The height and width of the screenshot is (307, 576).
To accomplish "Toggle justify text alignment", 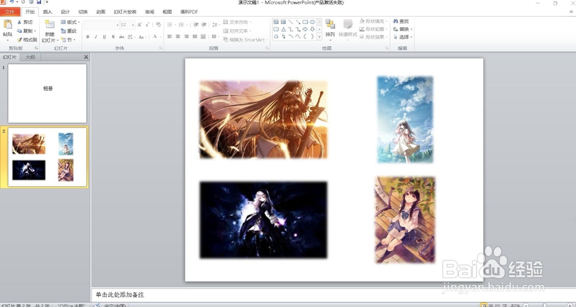I will click(195, 37).
